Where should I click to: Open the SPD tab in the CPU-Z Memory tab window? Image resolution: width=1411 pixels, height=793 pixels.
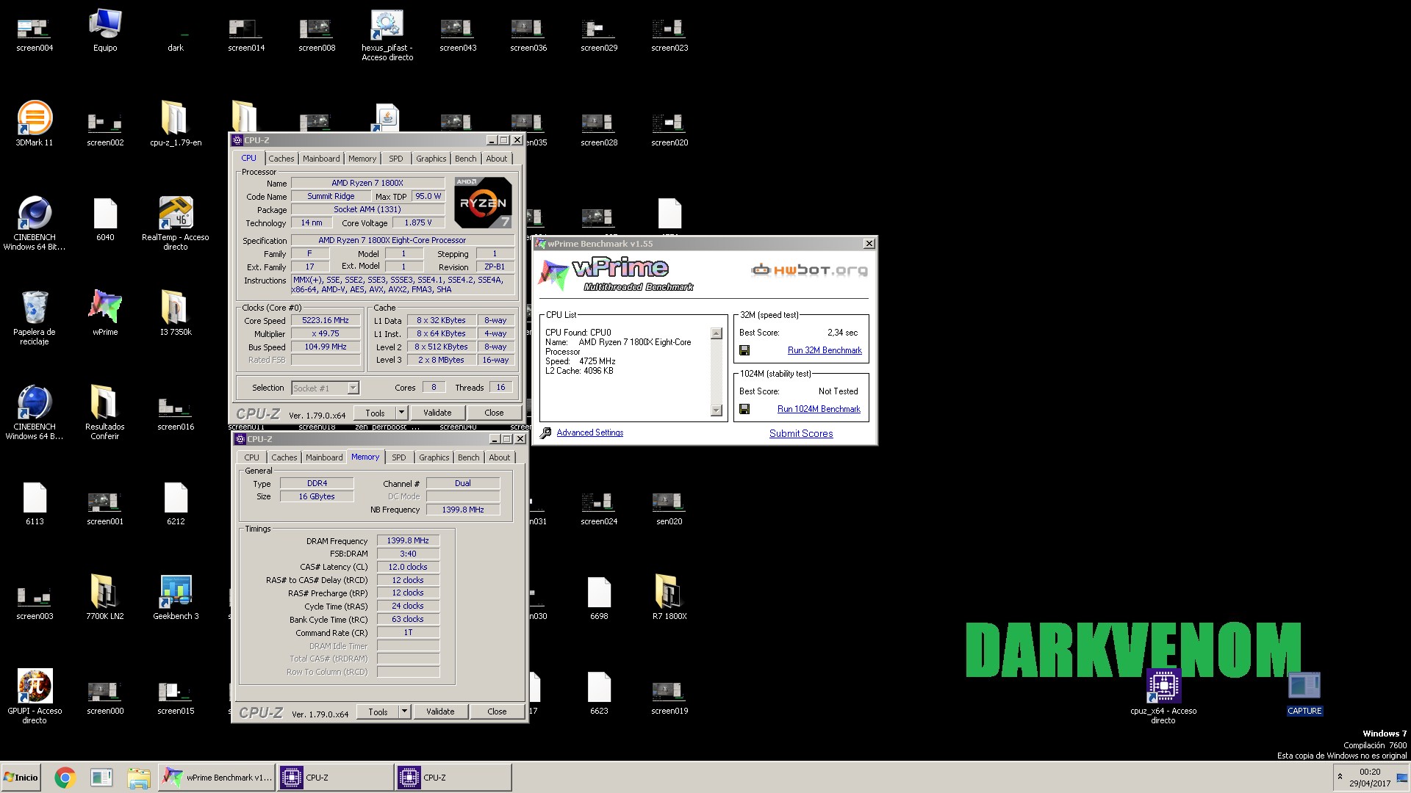[399, 457]
